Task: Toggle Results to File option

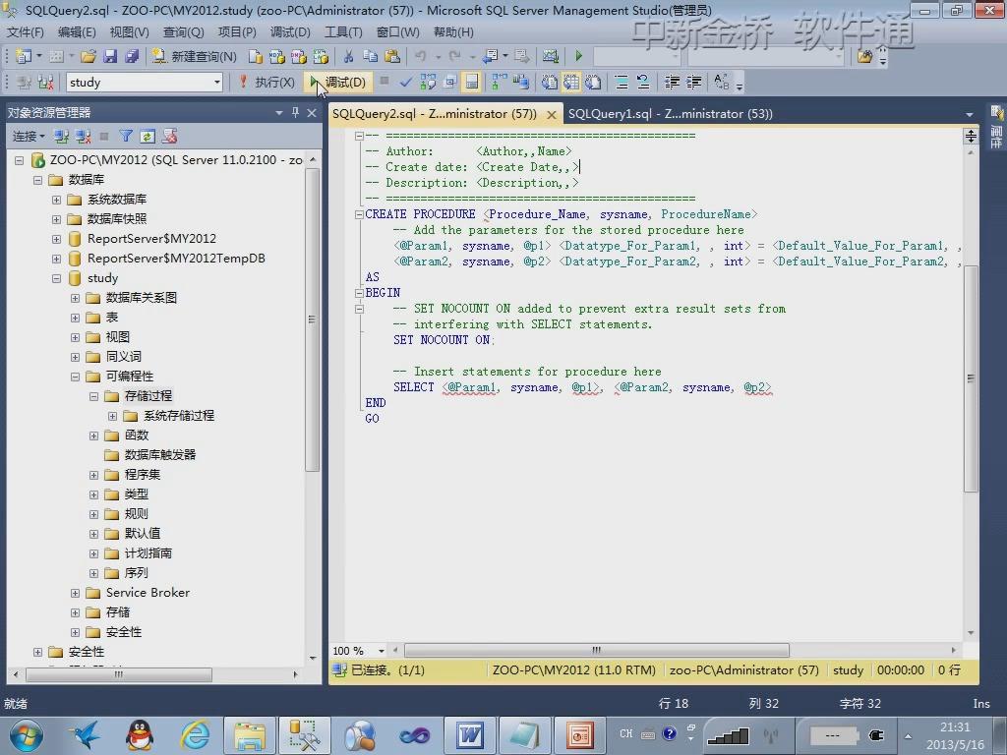Action: 593,83
